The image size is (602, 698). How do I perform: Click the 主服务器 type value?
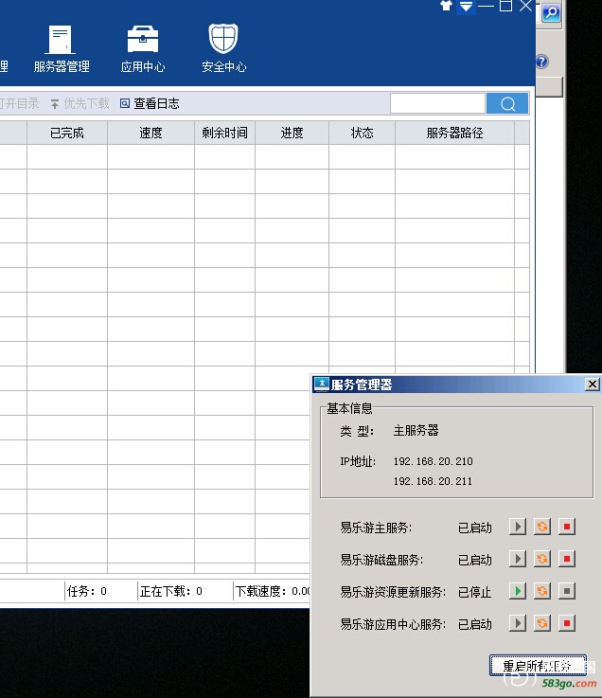[x=416, y=431]
